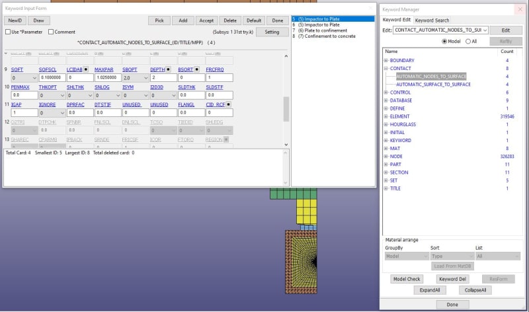Click the Add button

tap(183, 20)
